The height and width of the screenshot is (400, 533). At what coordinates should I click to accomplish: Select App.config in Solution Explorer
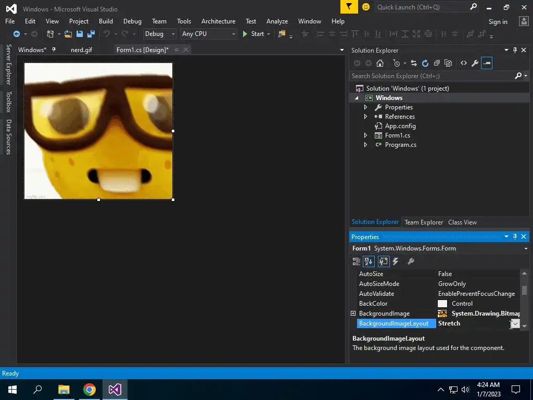(400, 126)
